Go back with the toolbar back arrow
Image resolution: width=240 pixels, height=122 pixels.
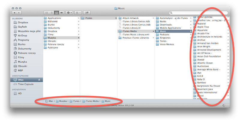14,13
